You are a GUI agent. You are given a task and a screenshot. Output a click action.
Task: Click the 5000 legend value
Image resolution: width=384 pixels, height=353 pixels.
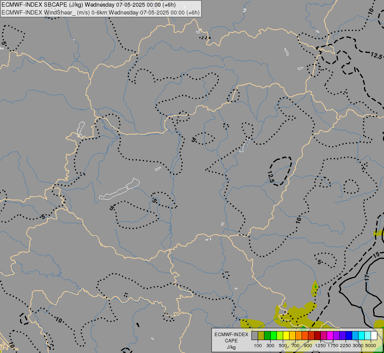371,346
